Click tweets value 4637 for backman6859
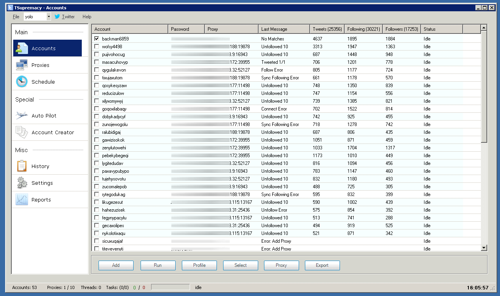The height and width of the screenshot is (296, 500). 317,39
